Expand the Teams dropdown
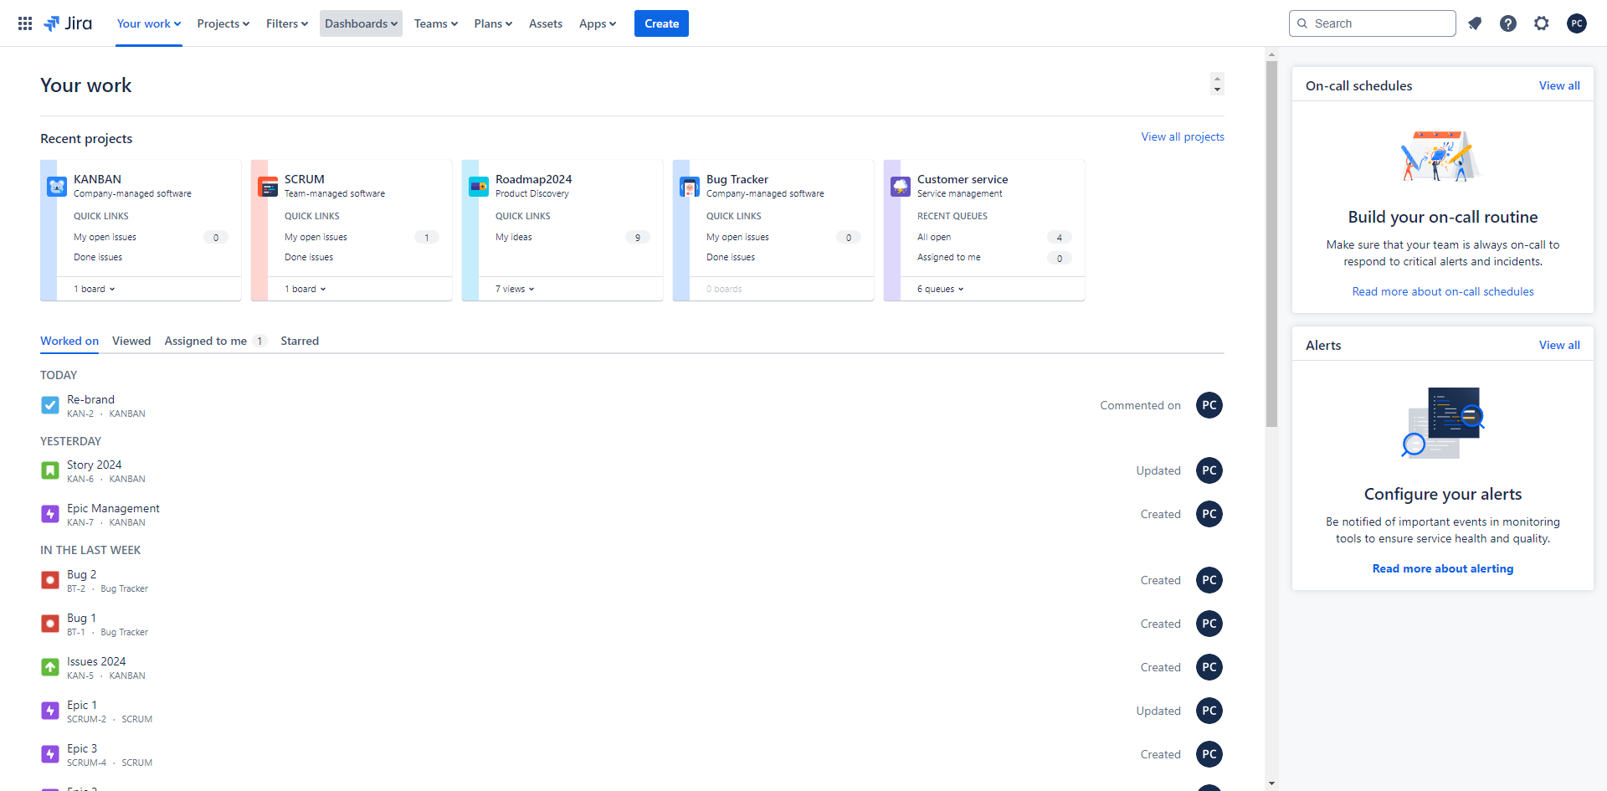This screenshot has height=791, width=1607. tap(436, 23)
